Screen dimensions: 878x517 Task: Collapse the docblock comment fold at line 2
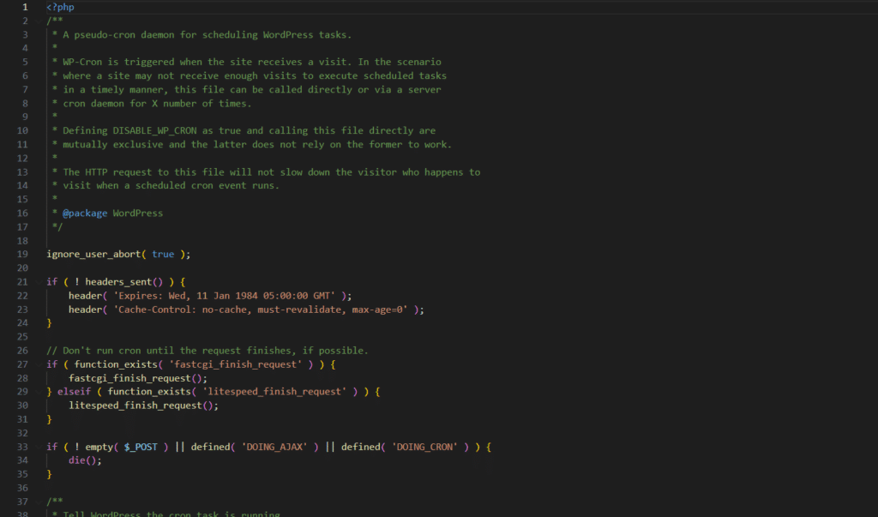(x=39, y=21)
